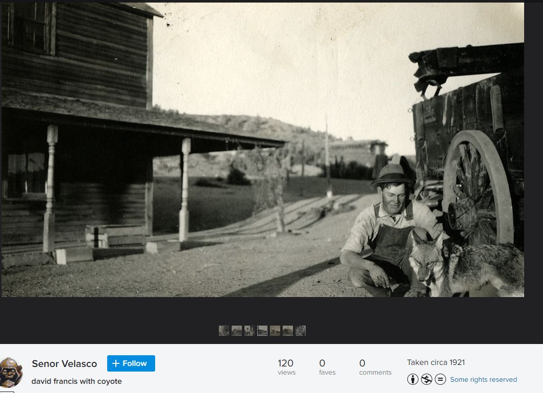Select the highlighted fourth filmstrip thumbnail

coord(262,331)
